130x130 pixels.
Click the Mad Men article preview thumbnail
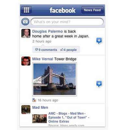[40, 119]
